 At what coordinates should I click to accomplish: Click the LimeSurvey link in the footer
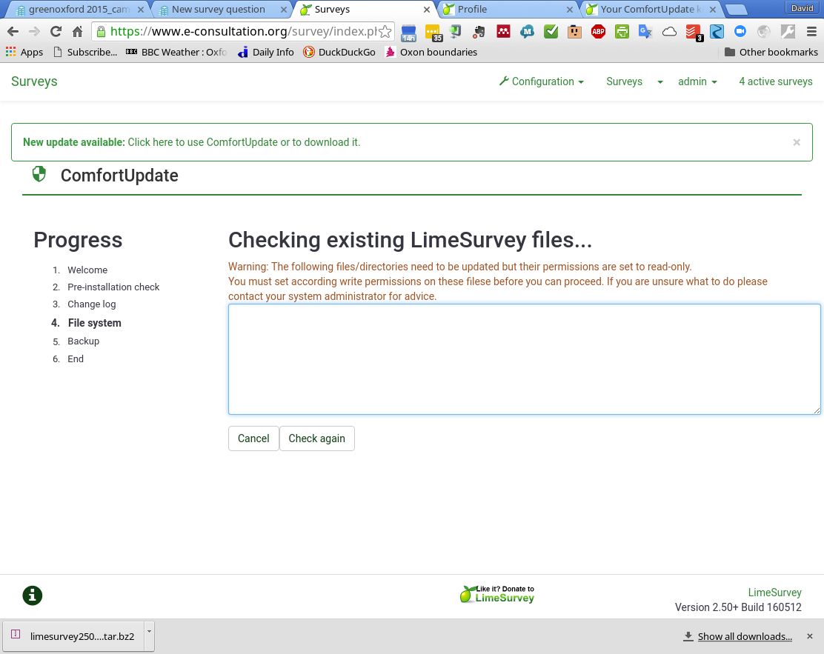pyautogui.click(x=774, y=593)
